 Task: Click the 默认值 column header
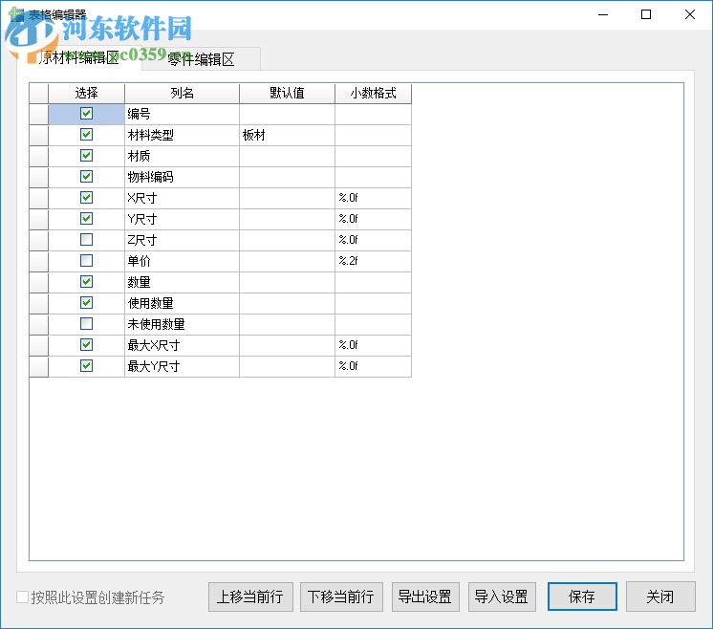tap(287, 94)
